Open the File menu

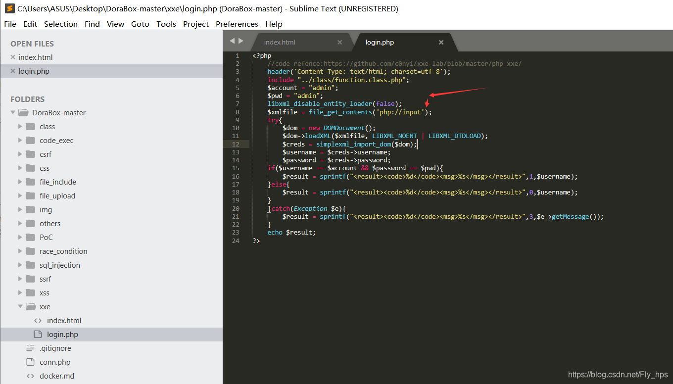coord(10,24)
